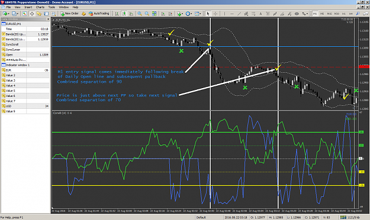Close the Data Window panel

coord(48,19)
